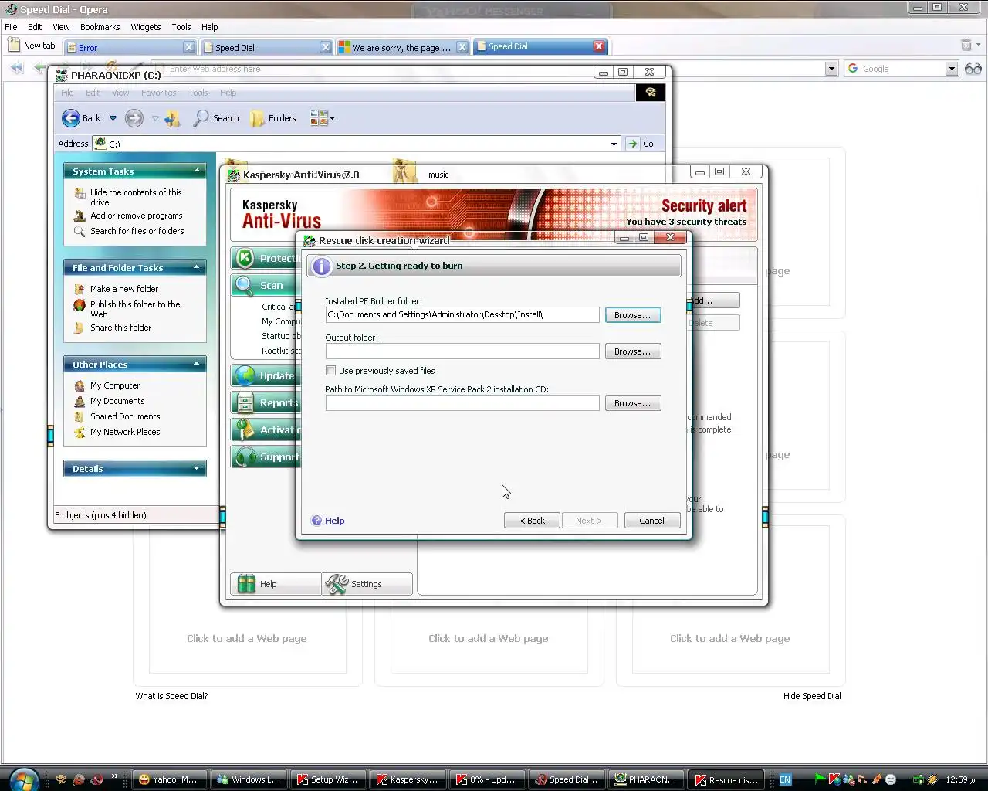Open Opera Tools menu

coord(181,27)
